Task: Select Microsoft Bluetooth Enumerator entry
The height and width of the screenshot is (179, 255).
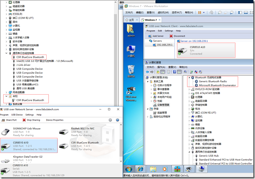Action: (x=217, y=85)
